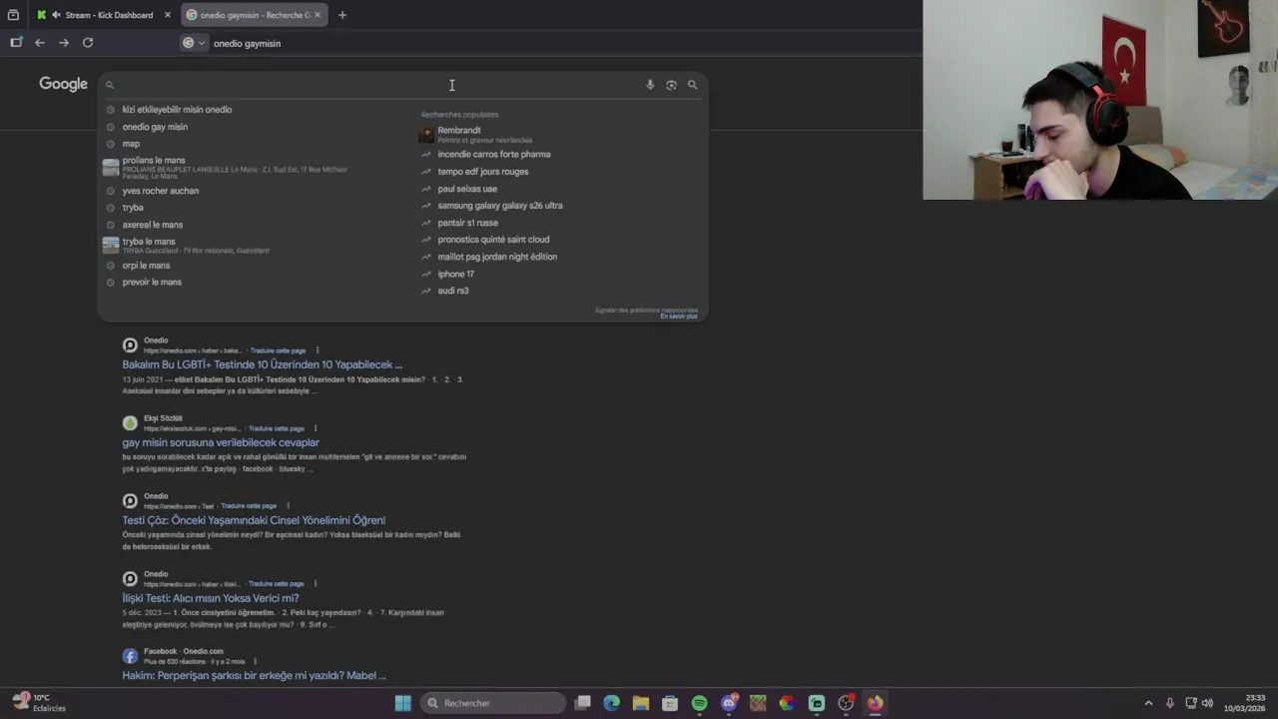Open the Firefox tab list icon
This screenshot has height=719, width=1278.
[13, 15]
